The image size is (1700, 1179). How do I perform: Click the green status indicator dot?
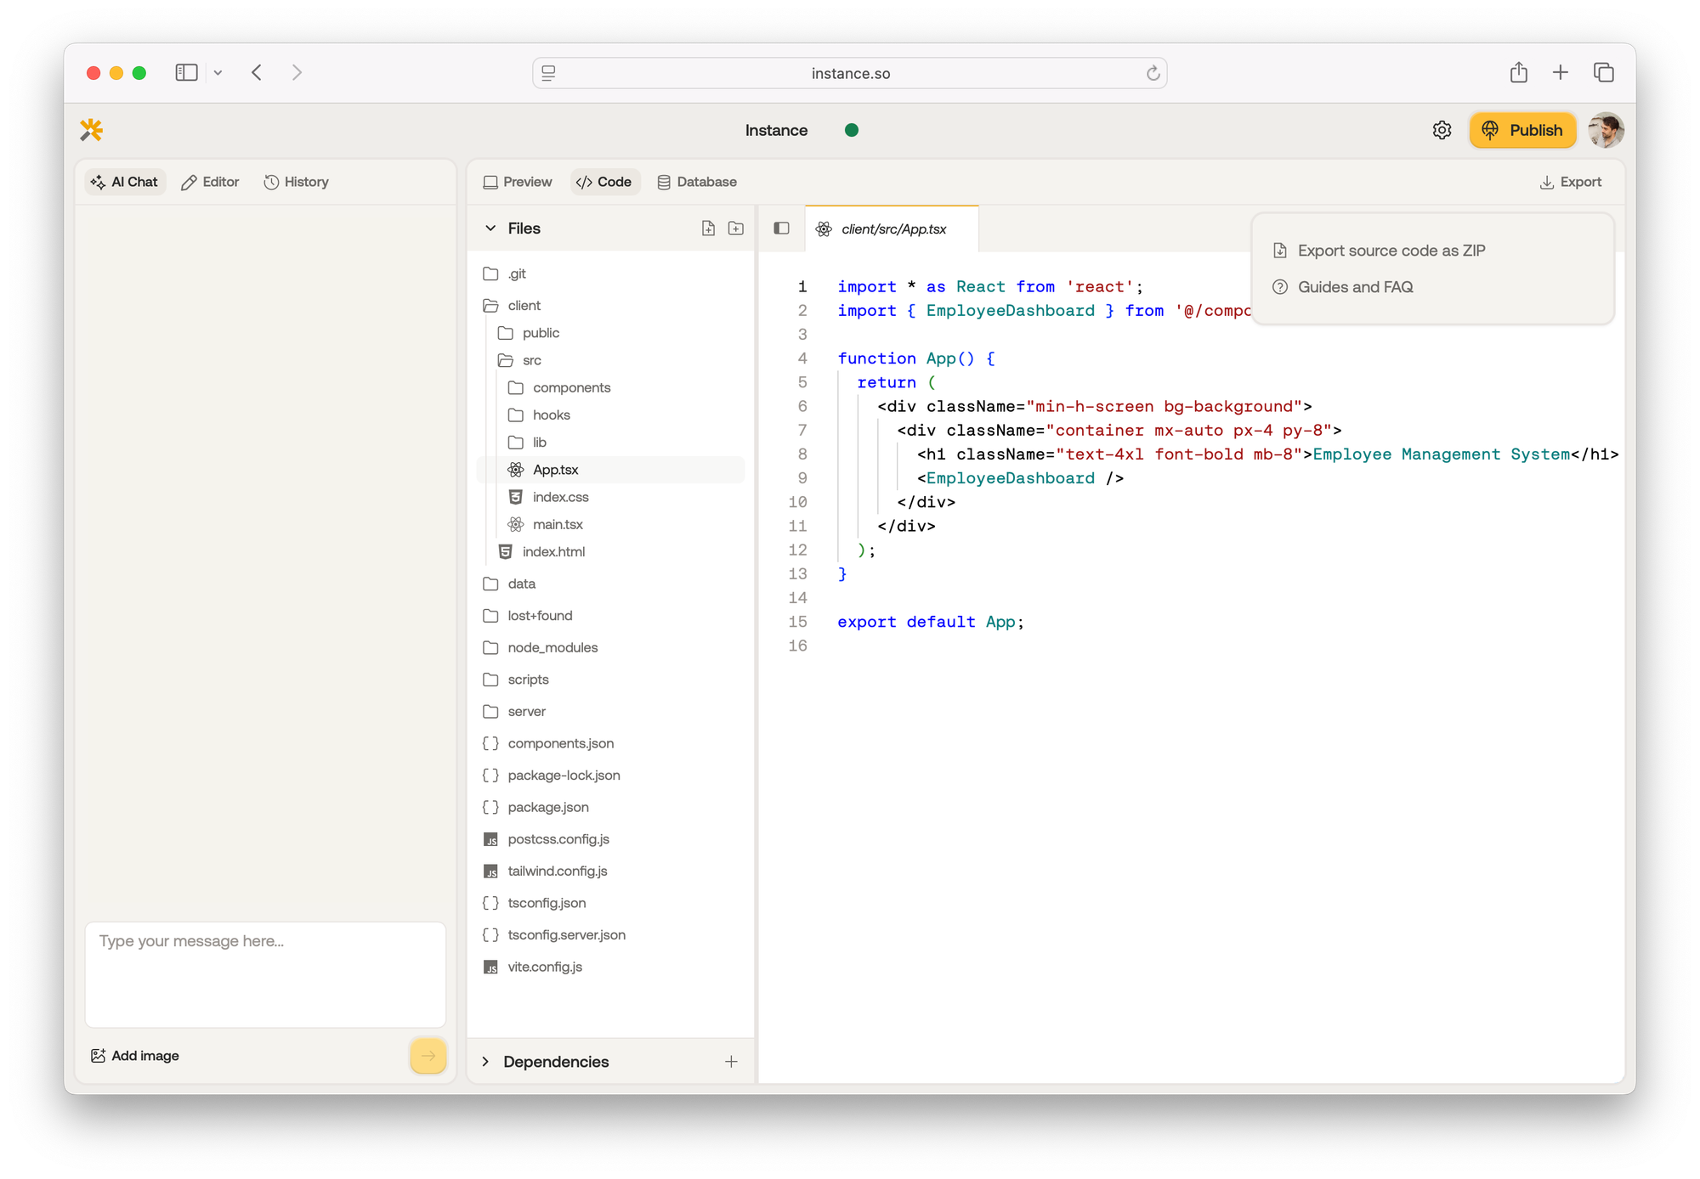point(852,130)
